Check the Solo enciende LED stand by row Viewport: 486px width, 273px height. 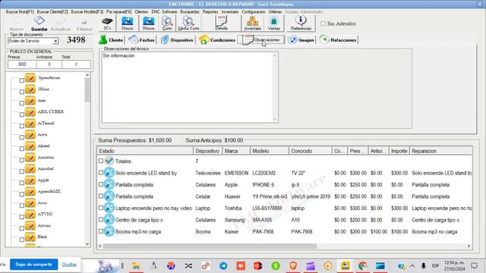click(101, 173)
